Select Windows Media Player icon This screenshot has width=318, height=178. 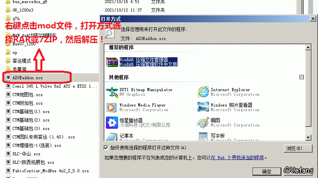click(112, 107)
